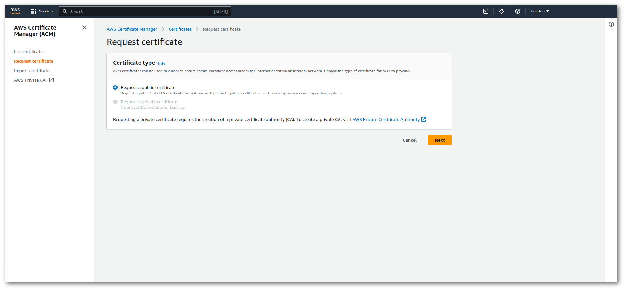Visit AWS Private Certificate Authority link
The width and height of the screenshot is (625, 290).
click(386, 119)
